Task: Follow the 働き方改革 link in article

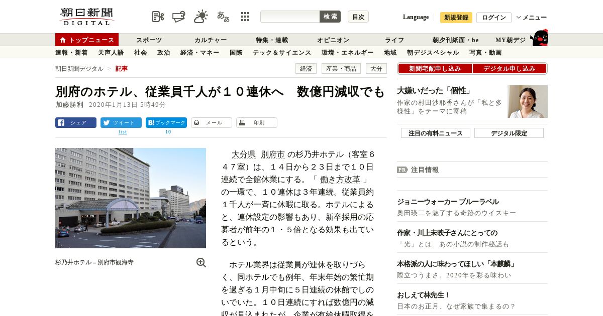Action: point(340,180)
